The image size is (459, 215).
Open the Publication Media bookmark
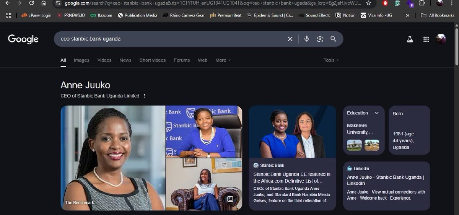pyautogui.click(x=138, y=15)
